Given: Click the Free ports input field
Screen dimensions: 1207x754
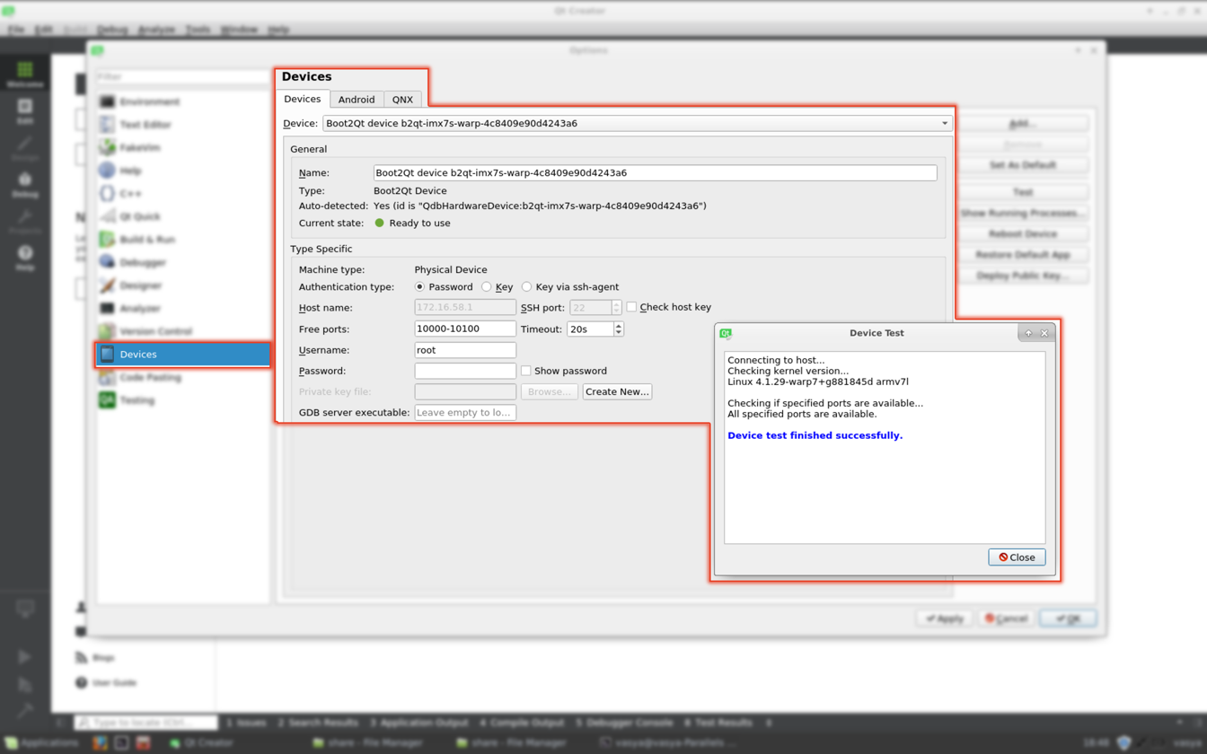Looking at the screenshot, I should pos(465,329).
